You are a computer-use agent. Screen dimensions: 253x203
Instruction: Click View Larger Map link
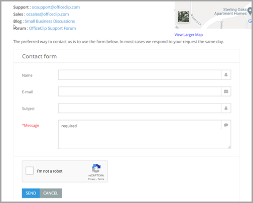pyautogui.click(x=189, y=35)
